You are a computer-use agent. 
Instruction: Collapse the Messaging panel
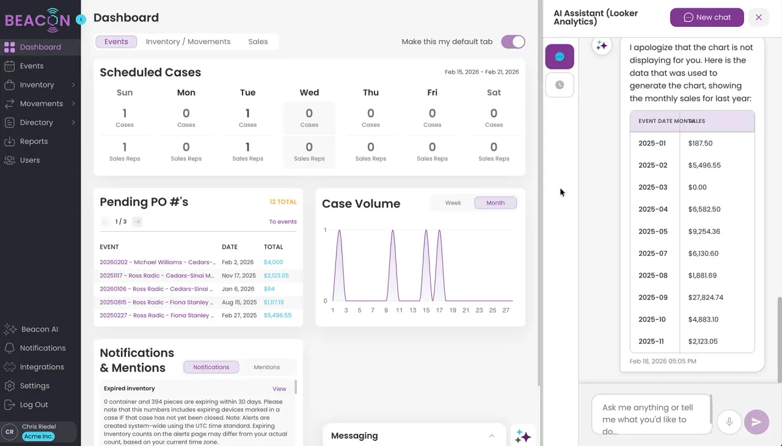(x=491, y=436)
